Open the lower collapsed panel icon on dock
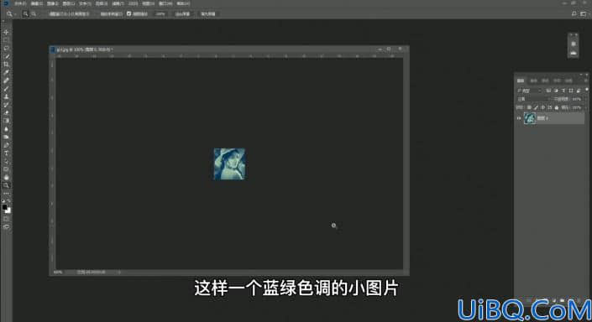 [574, 53]
